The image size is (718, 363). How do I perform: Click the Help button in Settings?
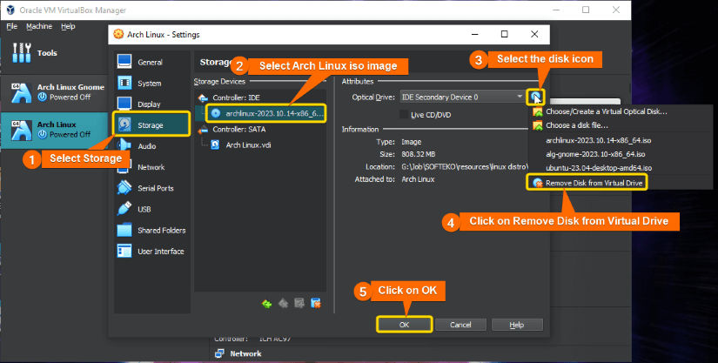pos(516,325)
